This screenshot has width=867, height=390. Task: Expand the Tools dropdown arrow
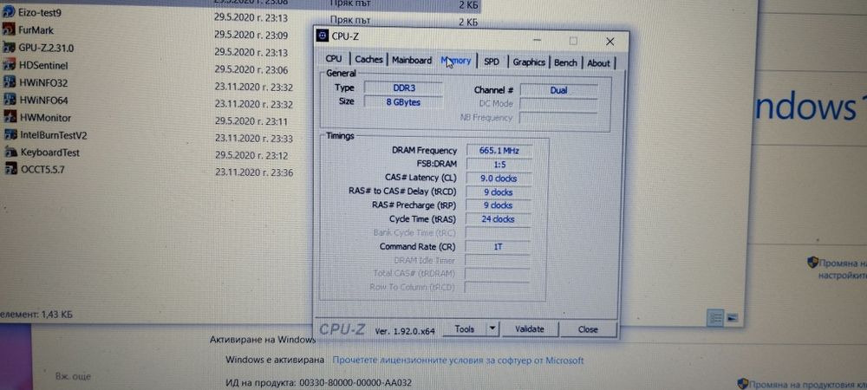coord(492,328)
